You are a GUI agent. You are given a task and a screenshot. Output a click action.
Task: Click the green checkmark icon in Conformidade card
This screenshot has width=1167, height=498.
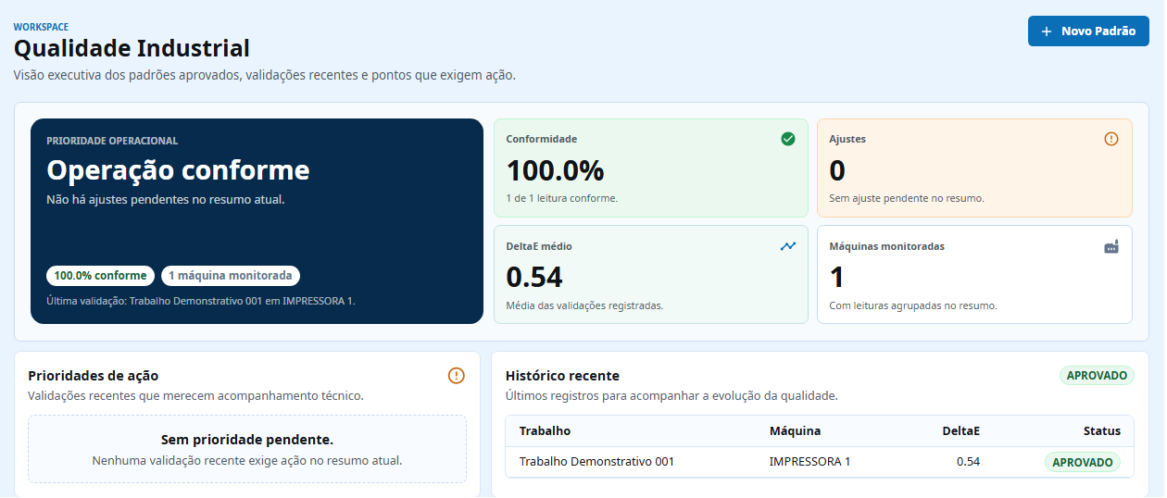point(788,139)
